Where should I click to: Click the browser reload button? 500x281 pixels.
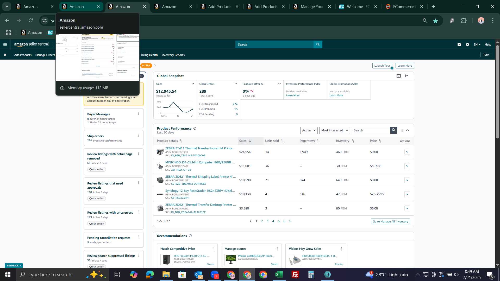click(x=31, y=21)
